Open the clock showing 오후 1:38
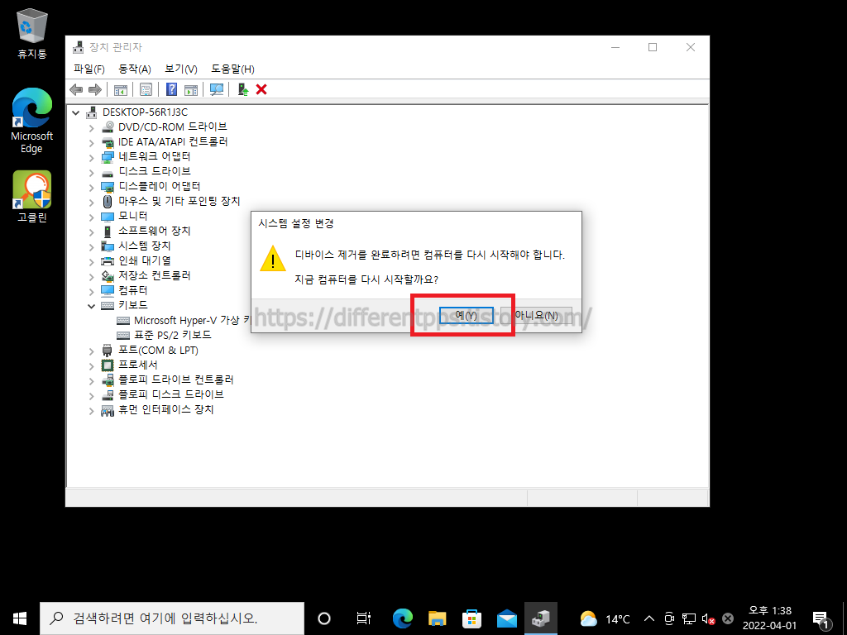 coord(770,618)
